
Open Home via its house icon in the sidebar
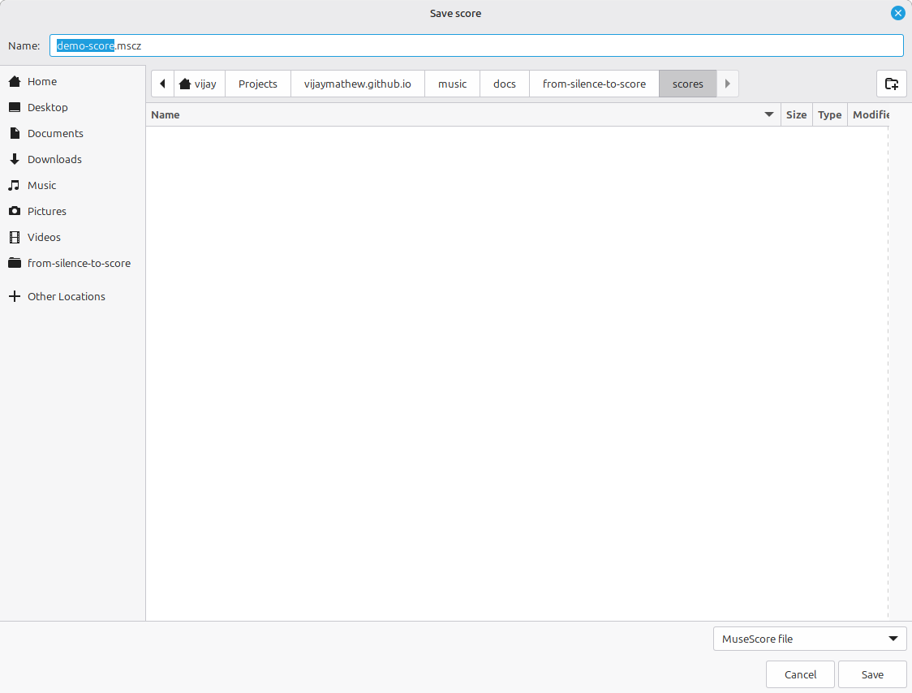15,81
